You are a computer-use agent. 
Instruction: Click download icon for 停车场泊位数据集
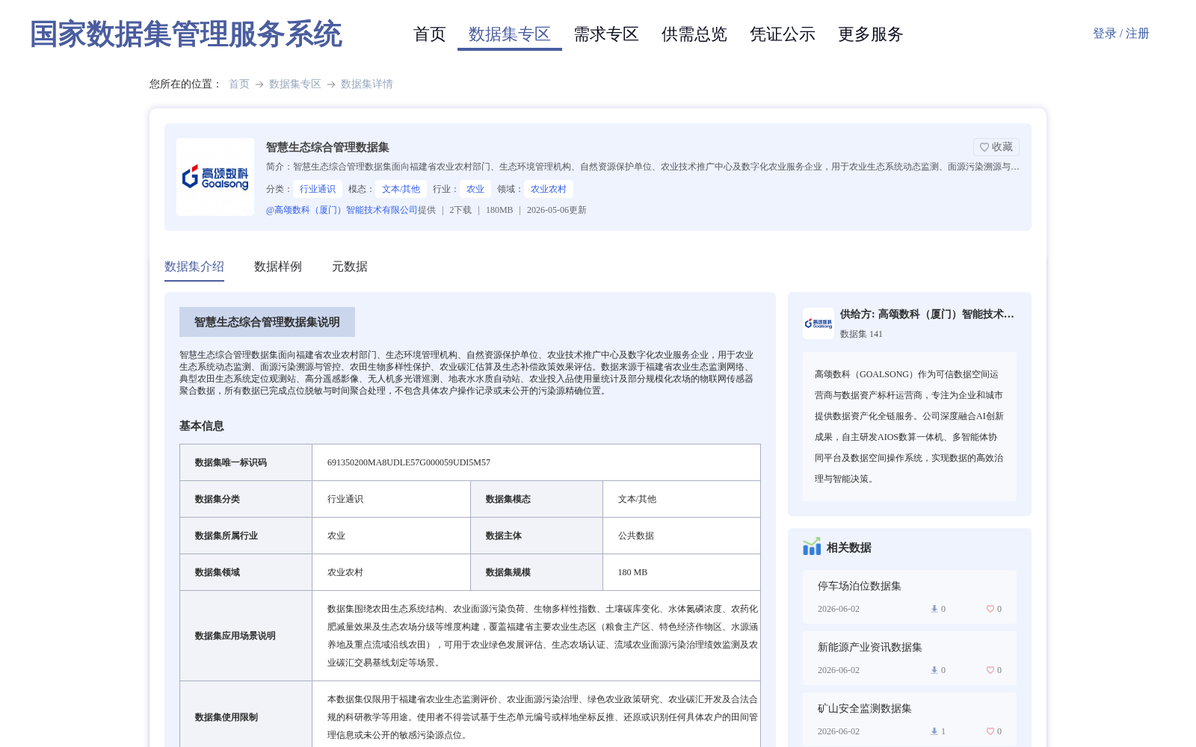[x=934, y=609]
